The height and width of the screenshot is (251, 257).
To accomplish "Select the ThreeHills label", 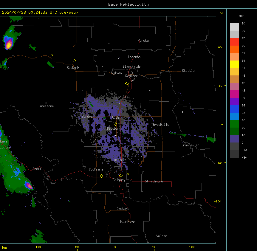I will (x=160, y=125).
